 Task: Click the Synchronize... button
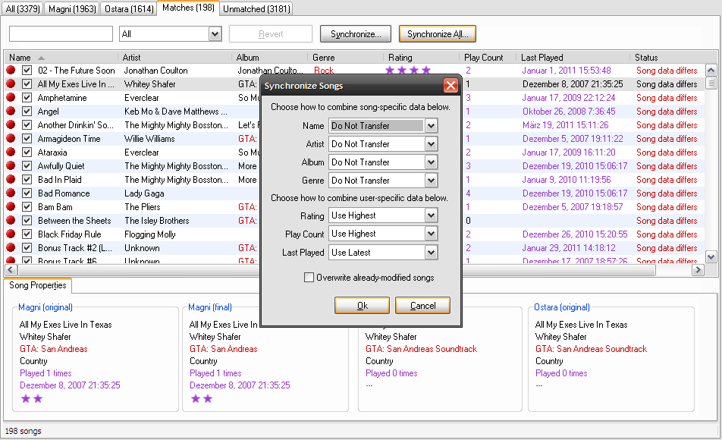(x=356, y=33)
